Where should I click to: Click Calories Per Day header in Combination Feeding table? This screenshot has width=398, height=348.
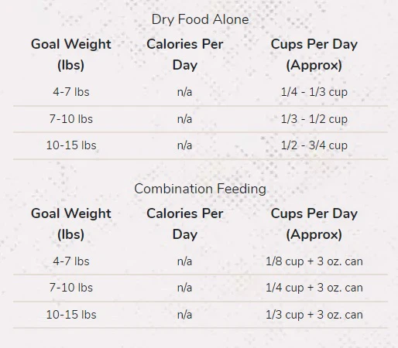[x=185, y=223]
